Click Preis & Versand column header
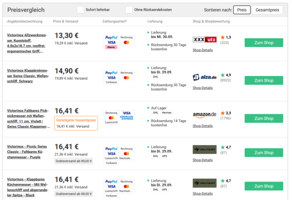Screen dimensions: 292x200 (66, 21)
